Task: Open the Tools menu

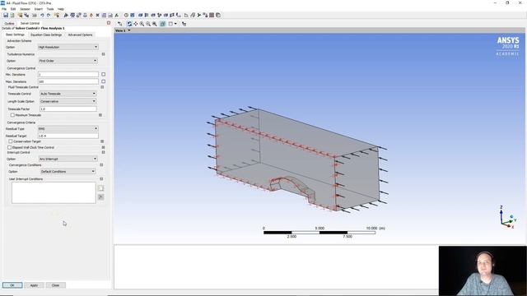Action: pos(50,9)
